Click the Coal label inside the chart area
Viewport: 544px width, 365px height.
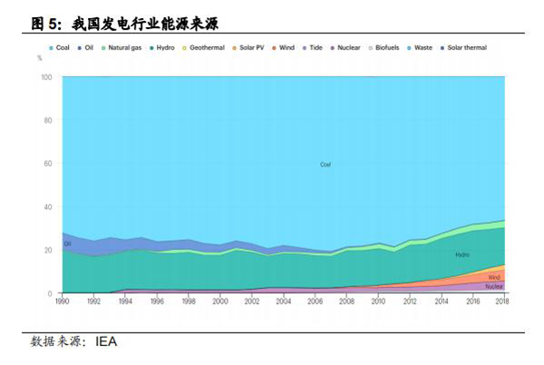(x=325, y=164)
